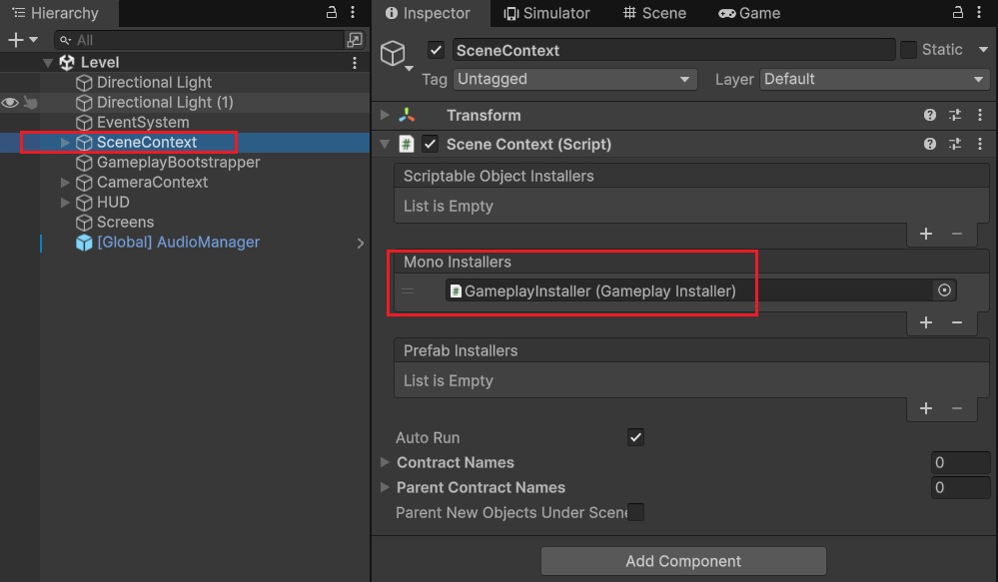Open Transform component preset icon

click(954, 115)
